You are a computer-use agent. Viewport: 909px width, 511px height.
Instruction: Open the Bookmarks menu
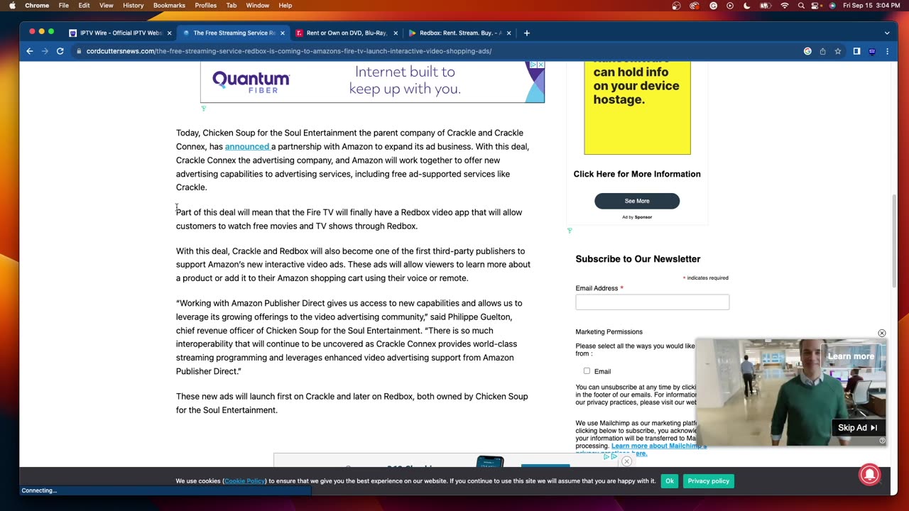(169, 6)
